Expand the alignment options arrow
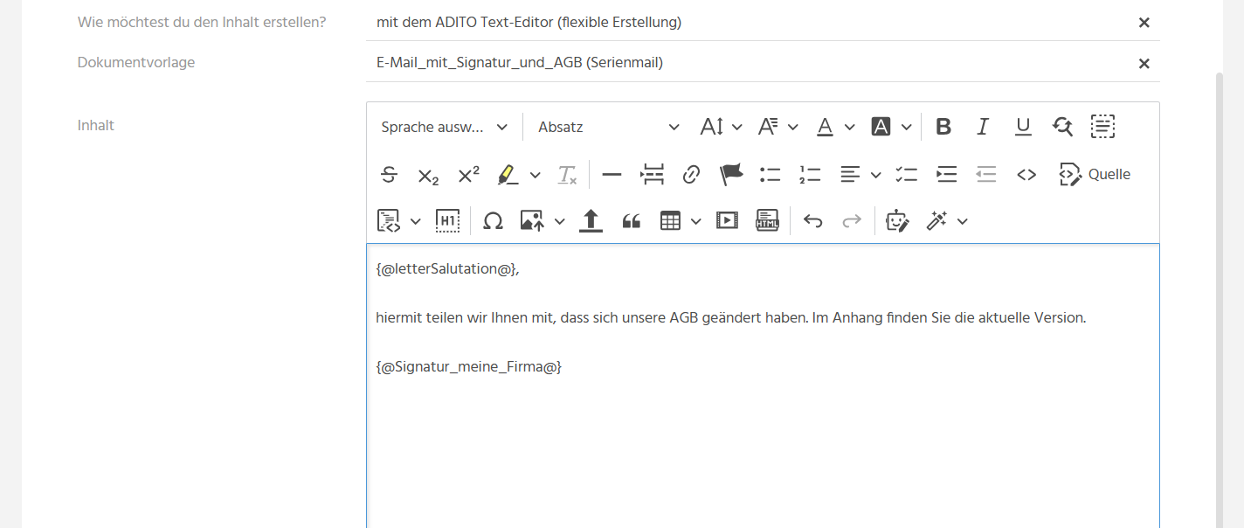The height and width of the screenshot is (528, 1244). coord(875,174)
